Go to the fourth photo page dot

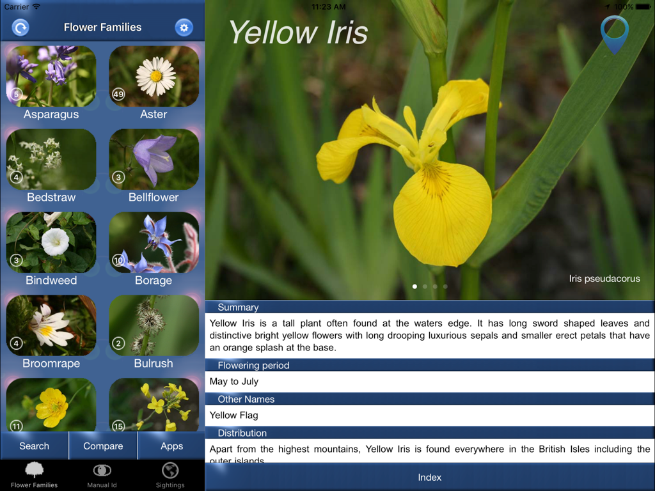445,286
